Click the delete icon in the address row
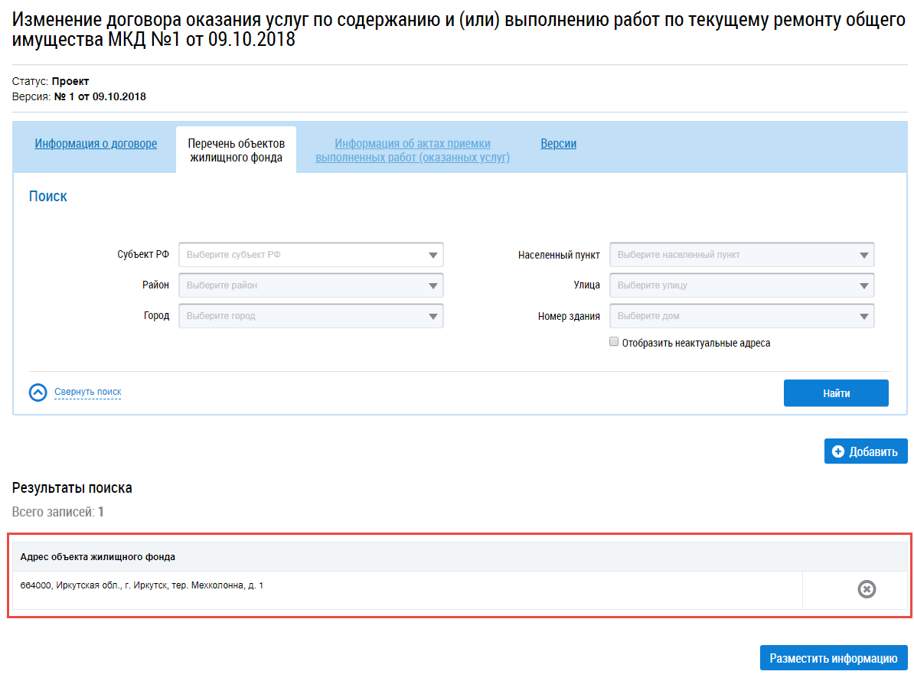 coord(867,589)
